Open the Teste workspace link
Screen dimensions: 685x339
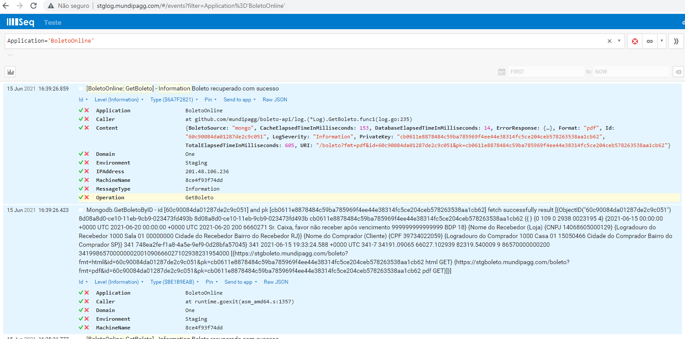(x=53, y=23)
